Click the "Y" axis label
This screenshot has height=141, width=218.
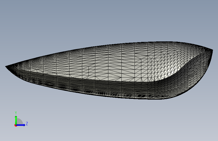pos(16,113)
